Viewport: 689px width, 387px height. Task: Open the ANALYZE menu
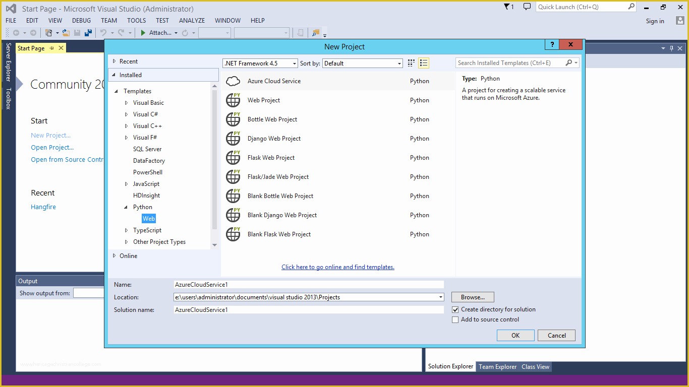tap(192, 21)
